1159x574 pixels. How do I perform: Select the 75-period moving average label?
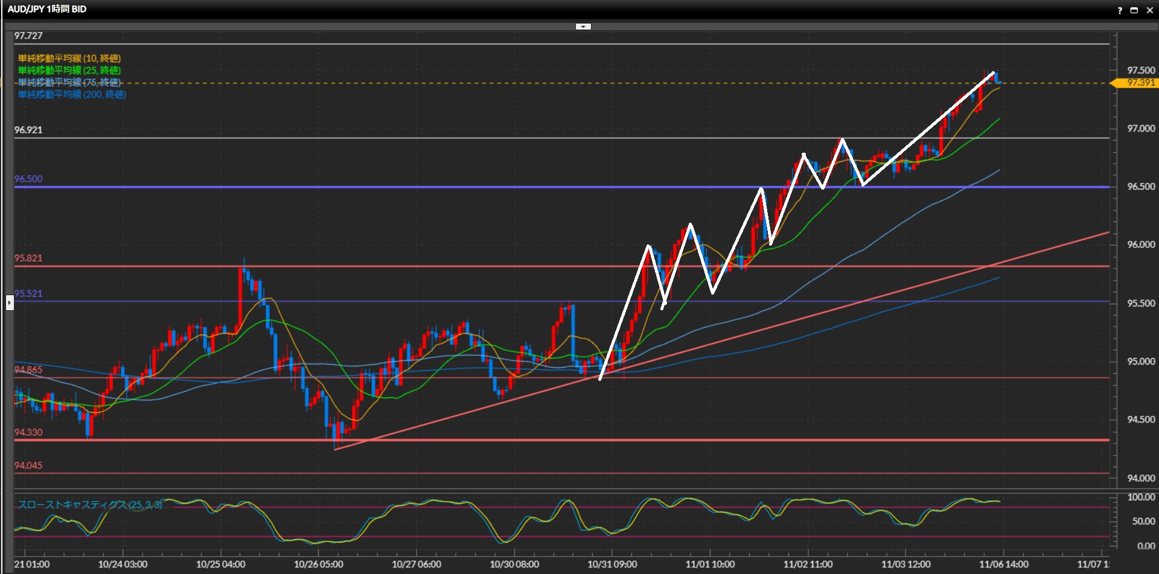pos(69,83)
